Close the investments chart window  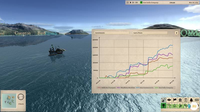coord(176,33)
